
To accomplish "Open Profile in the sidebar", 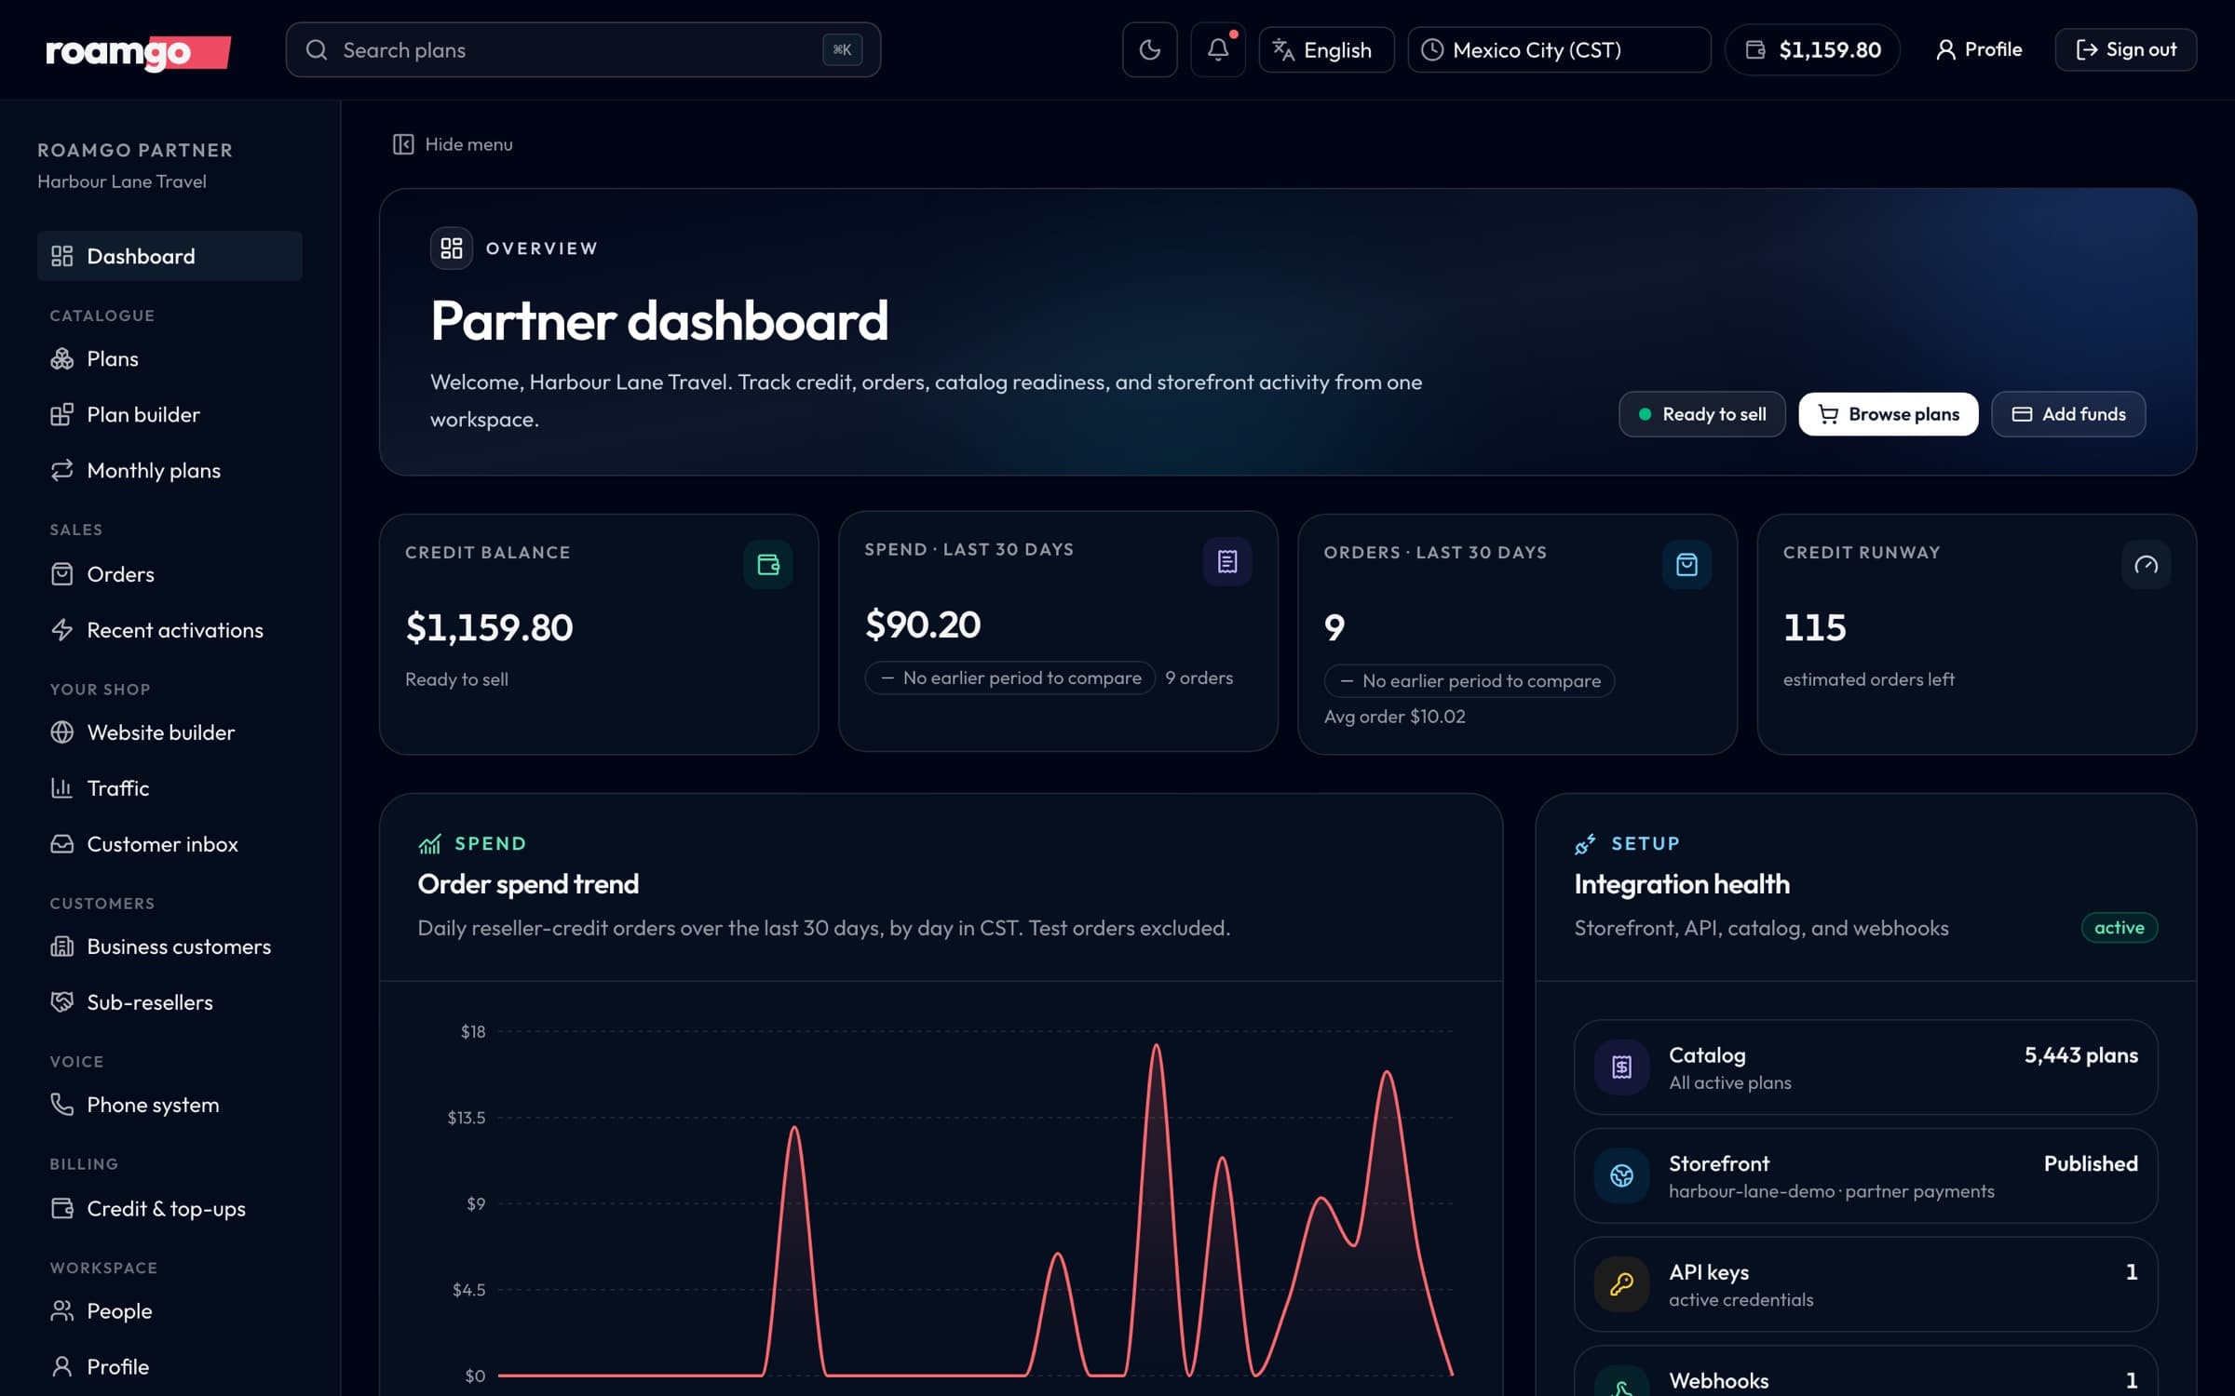I will [x=169, y=1367].
